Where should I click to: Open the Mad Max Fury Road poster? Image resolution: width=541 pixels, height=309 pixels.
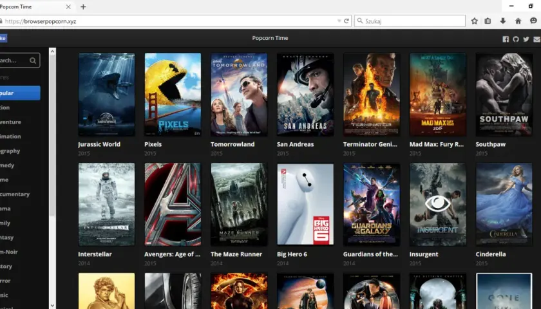[438, 95]
